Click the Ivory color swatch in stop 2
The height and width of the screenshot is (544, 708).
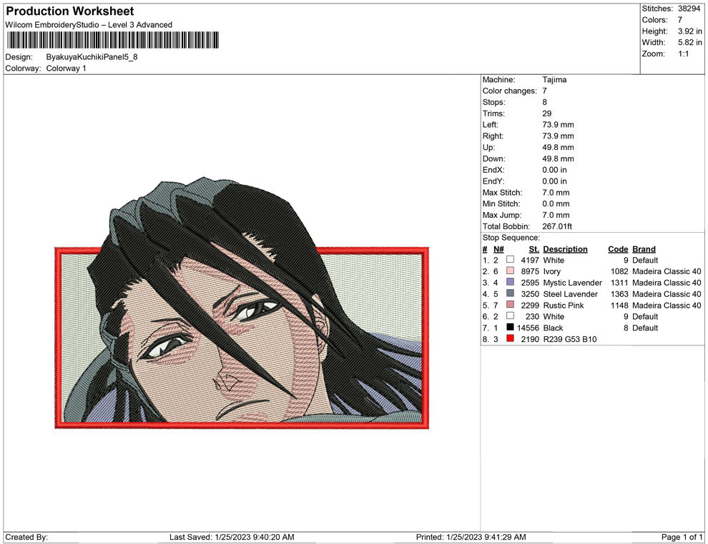[x=510, y=271]
